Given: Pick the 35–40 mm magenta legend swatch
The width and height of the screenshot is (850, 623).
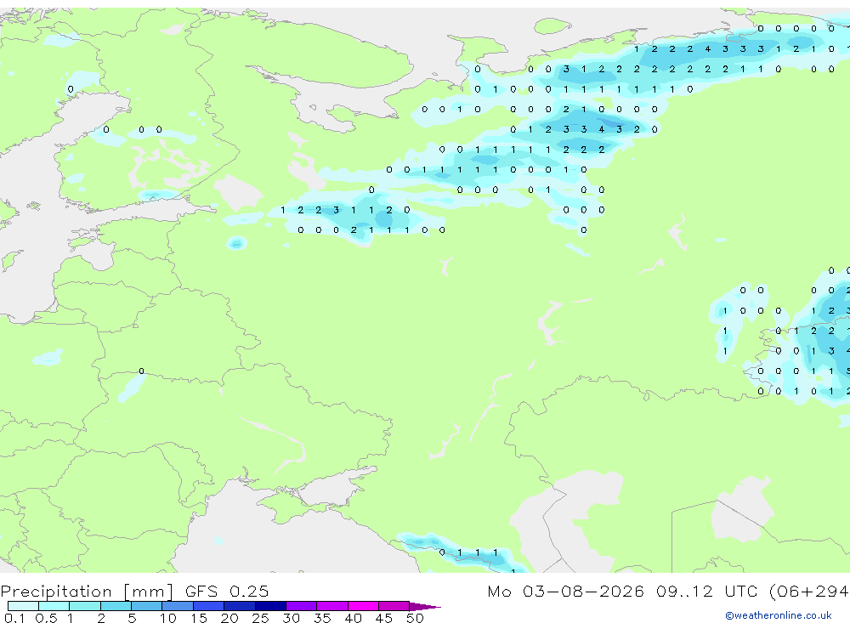Looking at the screenshot, I should click(x=332, y=606).
